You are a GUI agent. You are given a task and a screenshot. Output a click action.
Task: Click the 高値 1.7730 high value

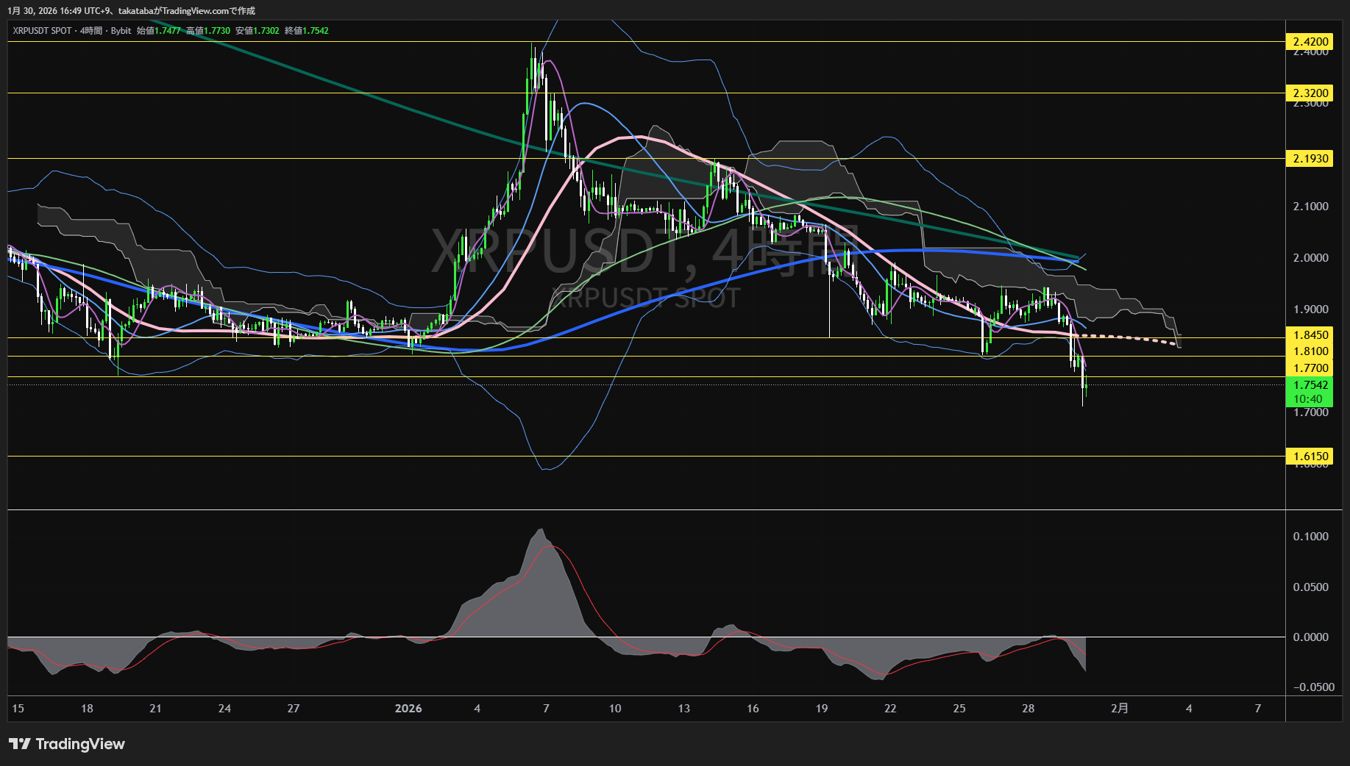point(208,31)
